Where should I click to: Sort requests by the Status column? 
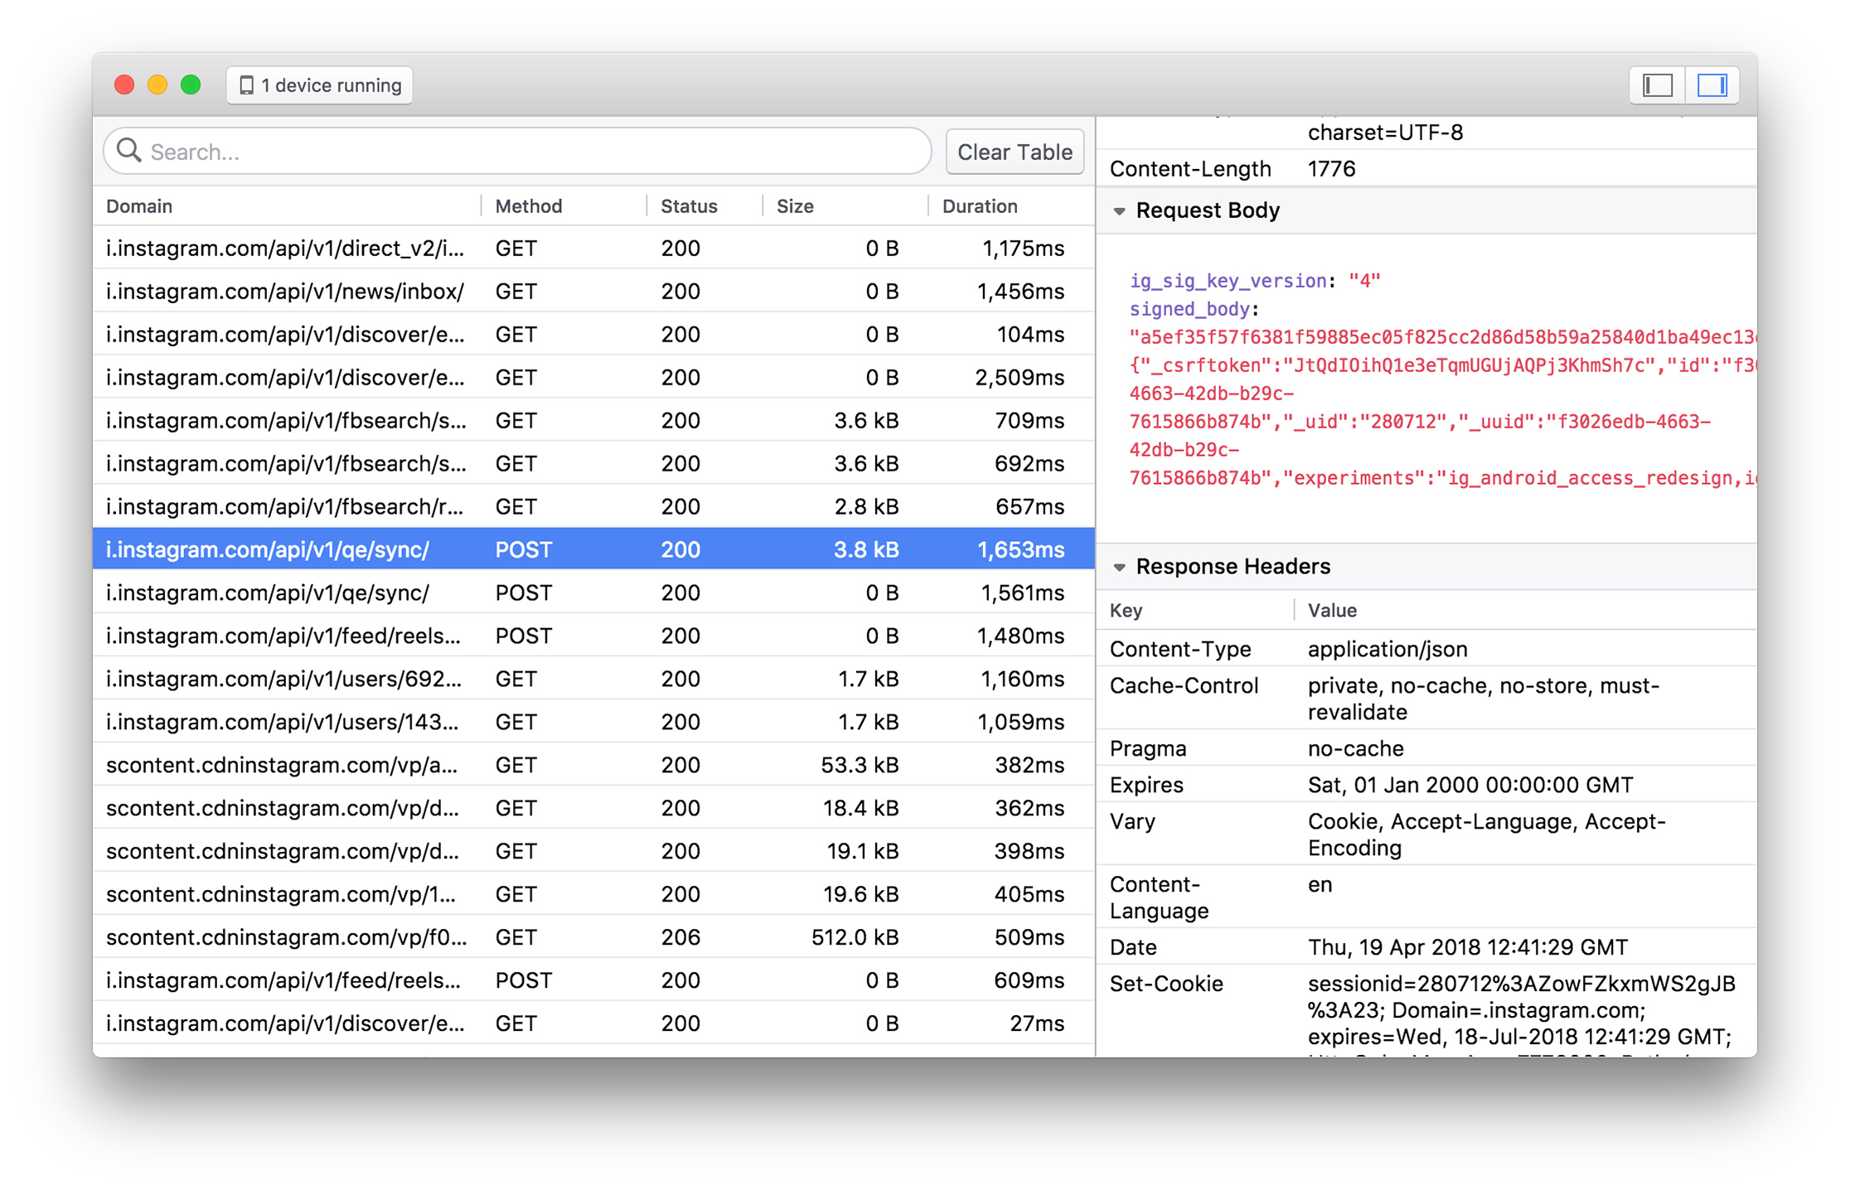click(689, 206)
